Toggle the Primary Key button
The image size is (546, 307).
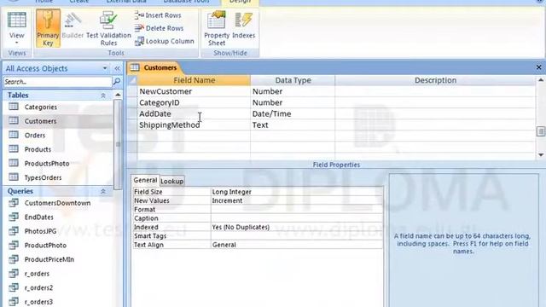coord(48,28)
